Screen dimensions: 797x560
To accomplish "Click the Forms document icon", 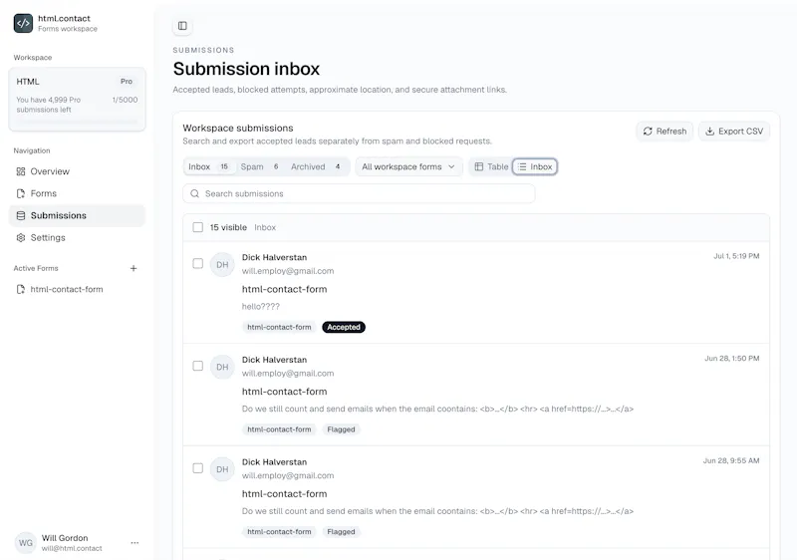I will [21, 193].
